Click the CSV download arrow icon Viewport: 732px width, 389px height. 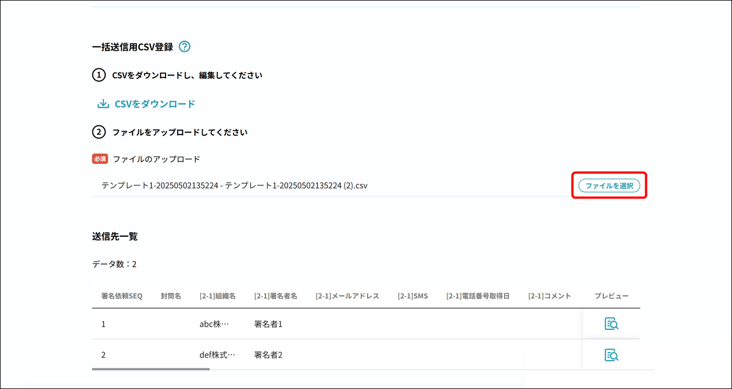tap(103, 104)
